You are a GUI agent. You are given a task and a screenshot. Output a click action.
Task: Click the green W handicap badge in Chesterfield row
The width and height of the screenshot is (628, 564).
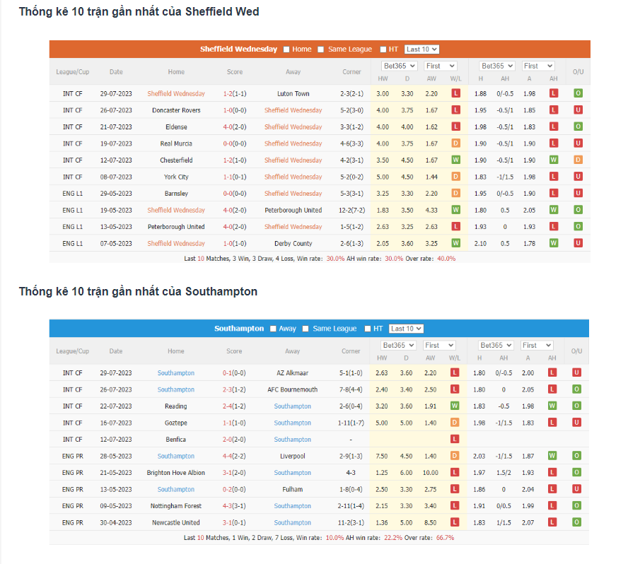point(553,160)
